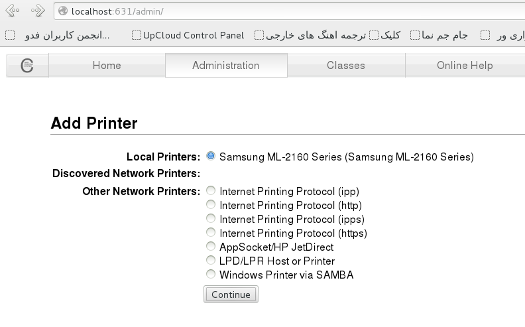
Task: Choose LPD/LPR Host or Printer
Action: 211,261
